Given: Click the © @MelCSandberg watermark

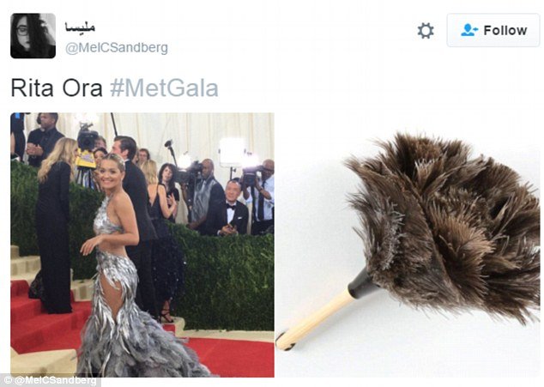Looking at the screenshot, I should tap(51, 381).
